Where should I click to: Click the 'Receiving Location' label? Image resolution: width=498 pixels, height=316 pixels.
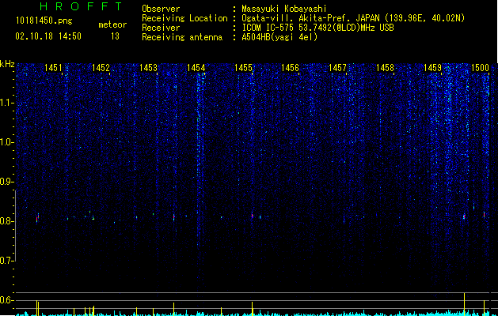pyautogui.click(x=184, y=18)
